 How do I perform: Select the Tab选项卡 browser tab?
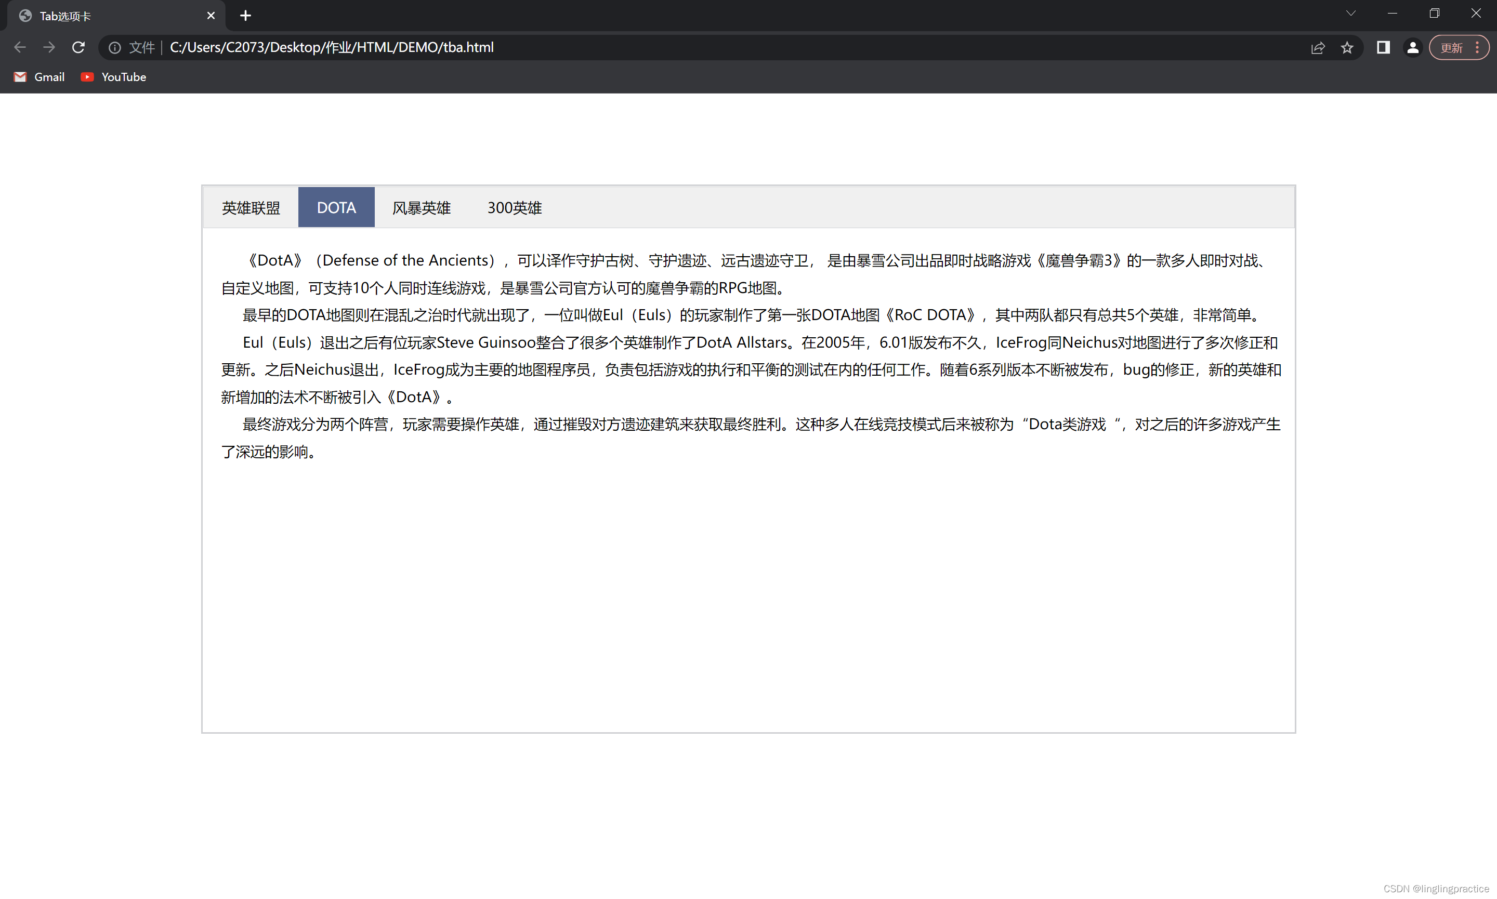pyautogui.click(x=116, y=16)
